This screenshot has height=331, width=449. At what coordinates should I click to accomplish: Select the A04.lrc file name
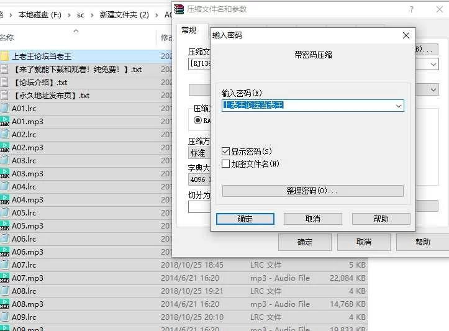(x=24, y=187)
